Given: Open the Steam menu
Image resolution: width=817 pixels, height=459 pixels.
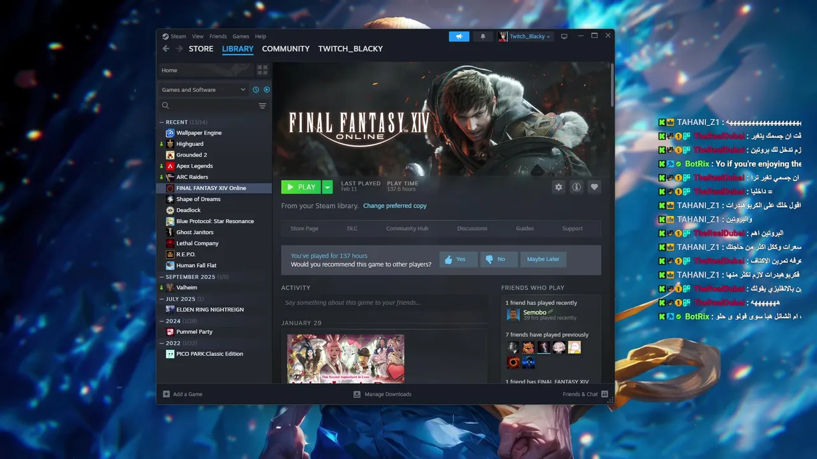Looking at the screenshot, I should point(179,36).
